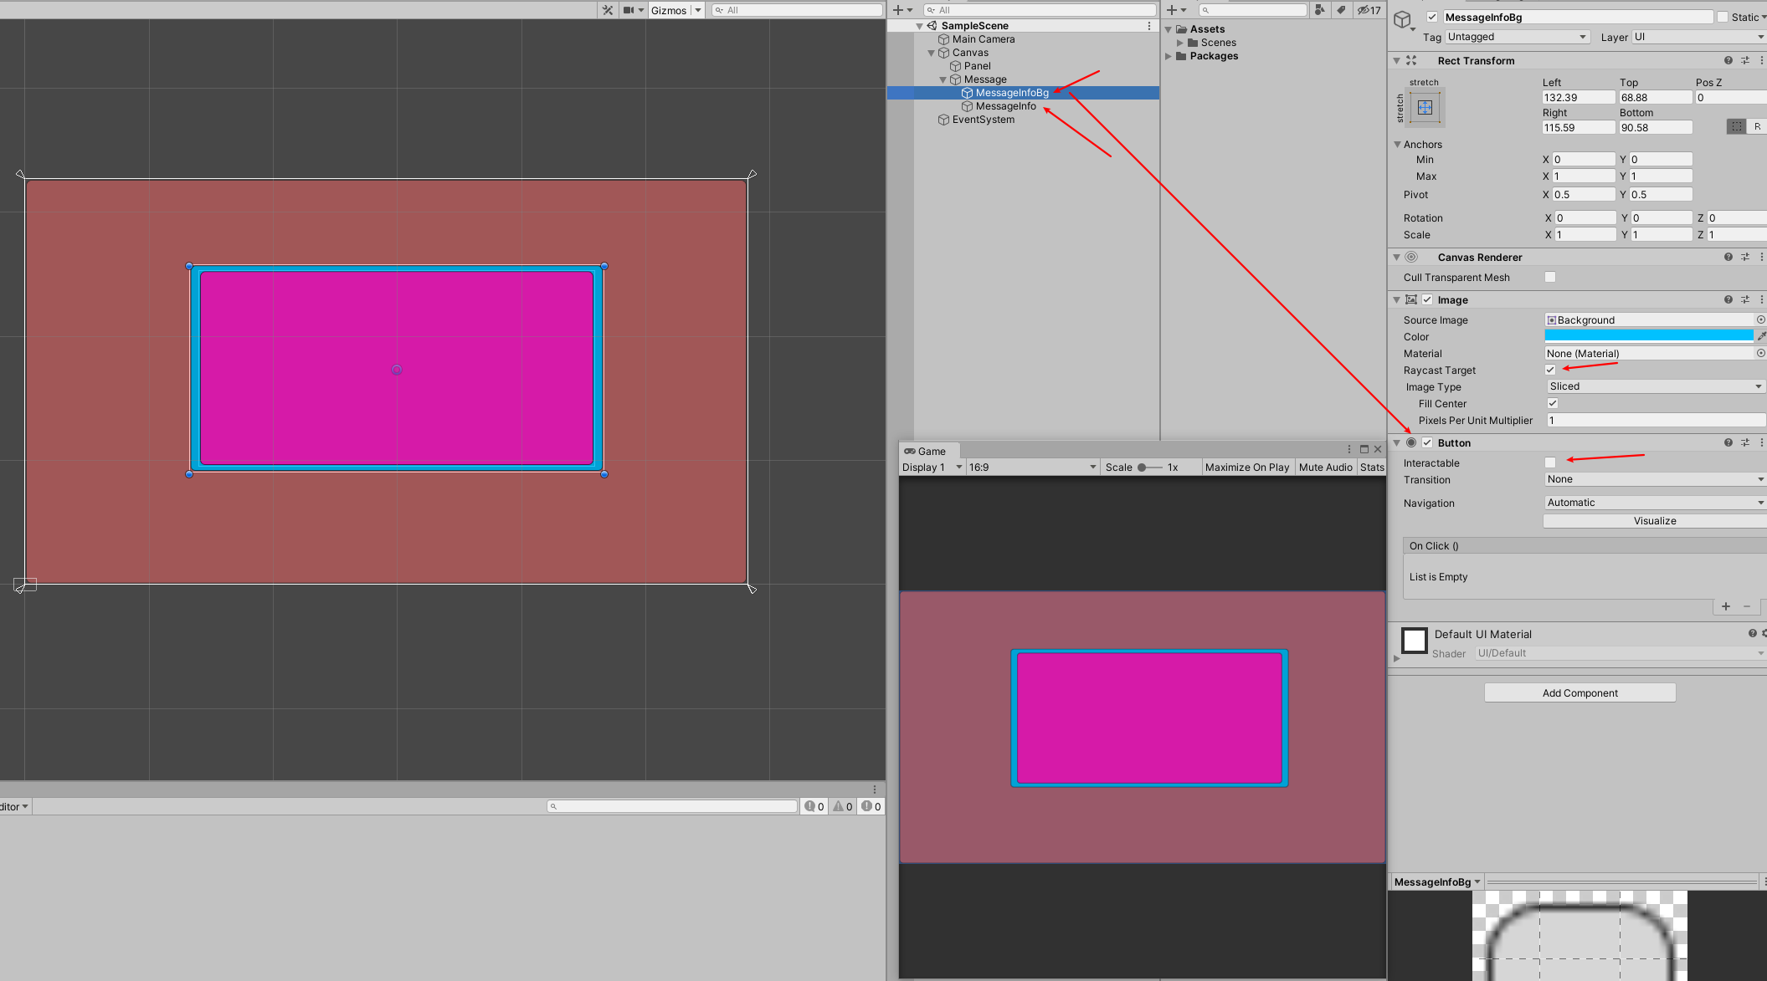The width and height of the screenshot is (1767, 981).
Task: Click the hidden packages count icon showing 17
Action: (1369, 10)
